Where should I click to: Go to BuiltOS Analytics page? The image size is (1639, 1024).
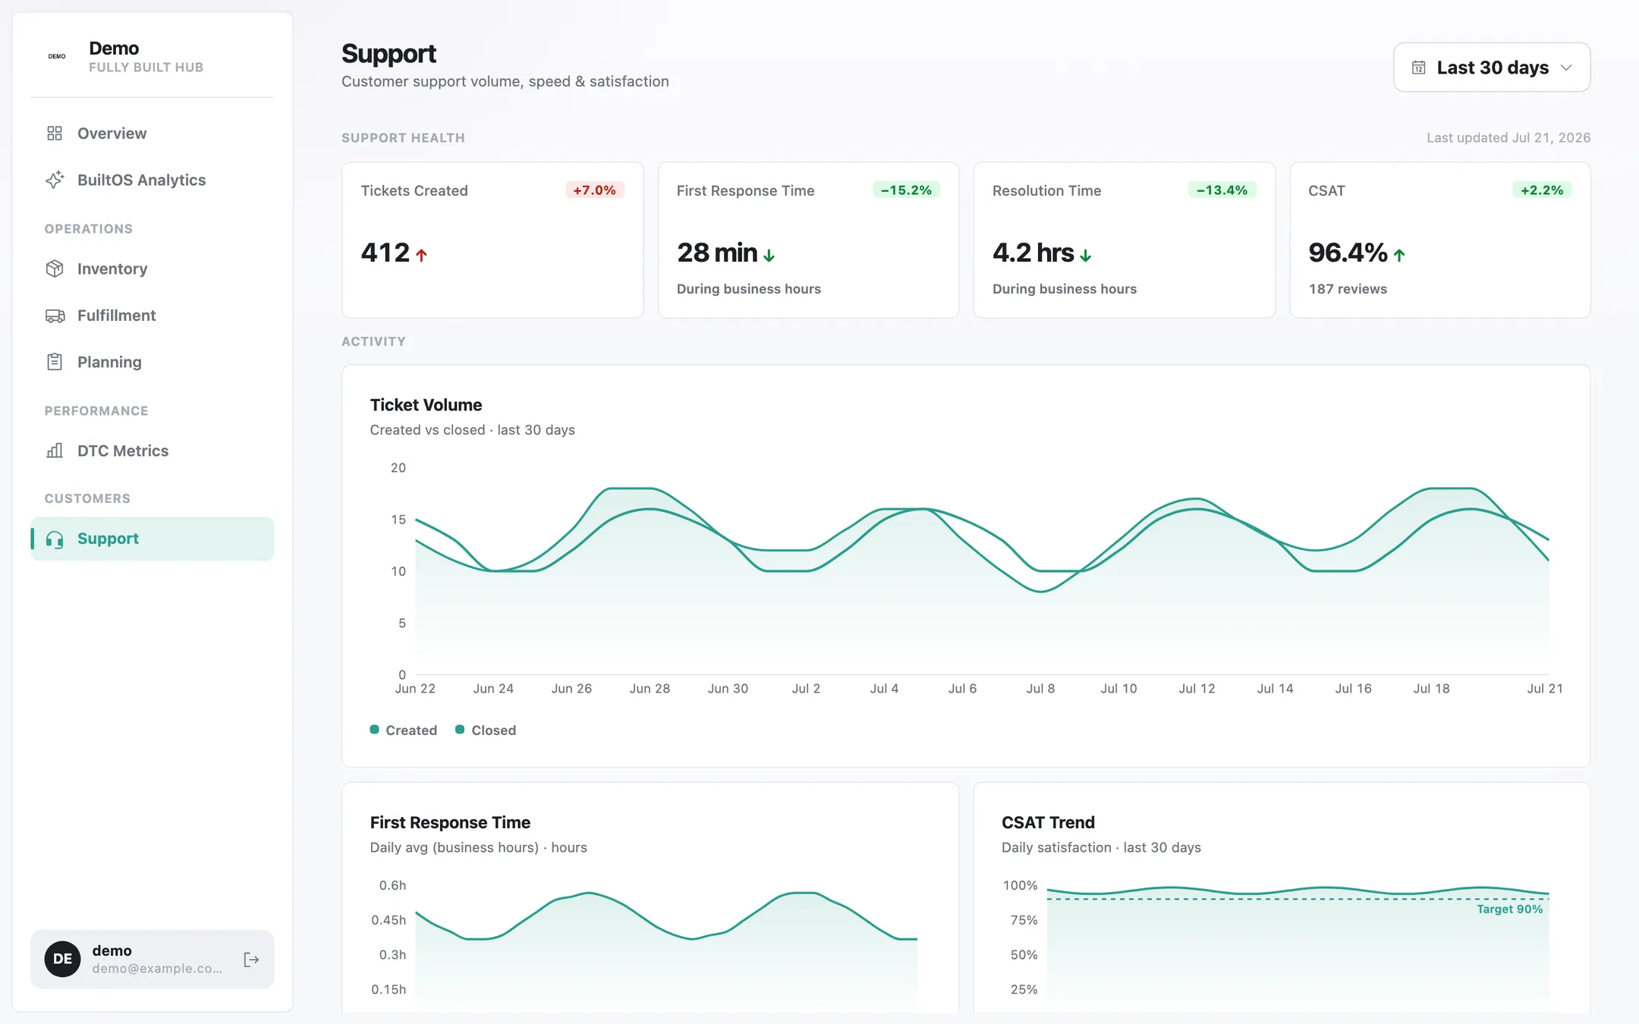(152, 180)
